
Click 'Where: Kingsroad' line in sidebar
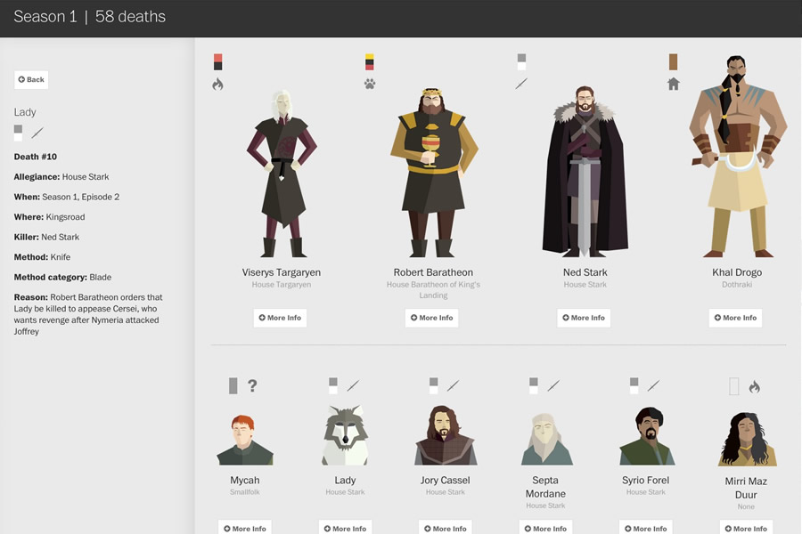click(49, 216)
